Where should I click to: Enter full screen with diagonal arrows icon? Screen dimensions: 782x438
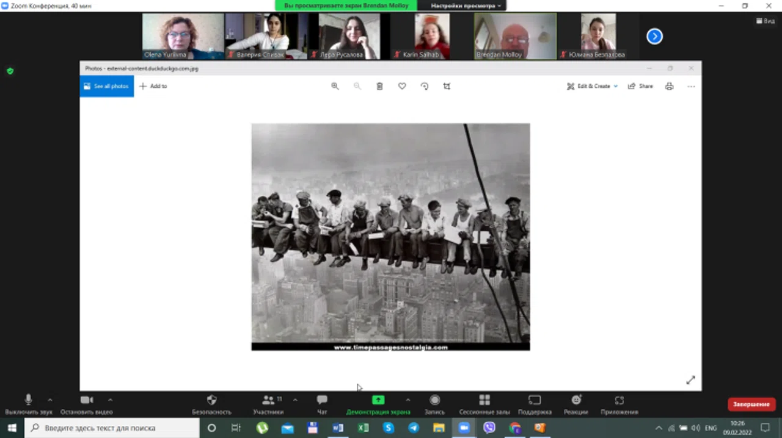point(690,380)
